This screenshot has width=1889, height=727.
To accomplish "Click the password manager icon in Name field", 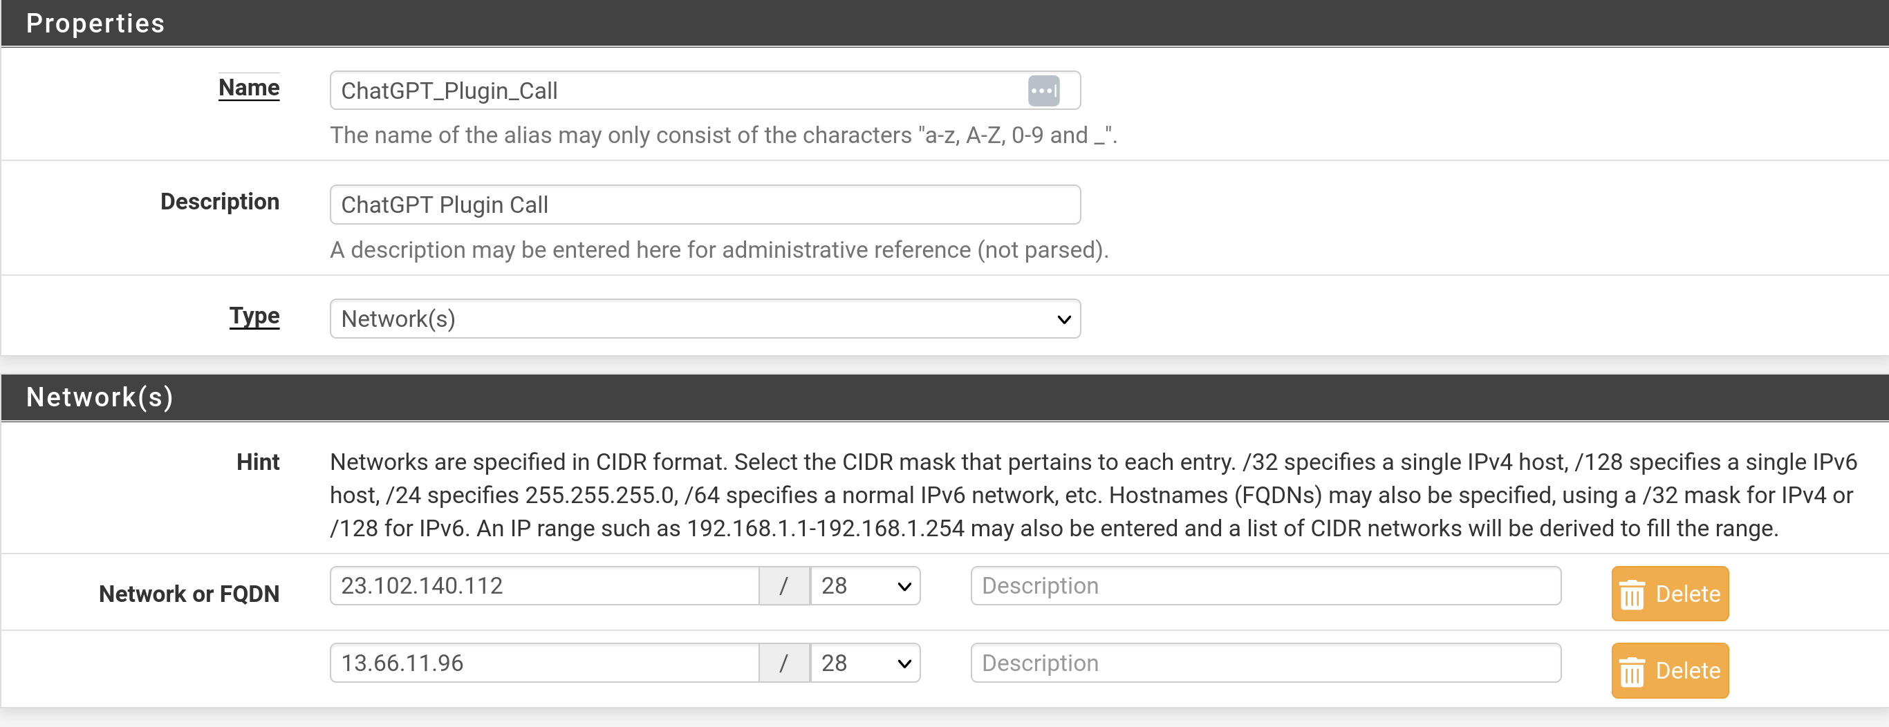I will (1043, 91).
